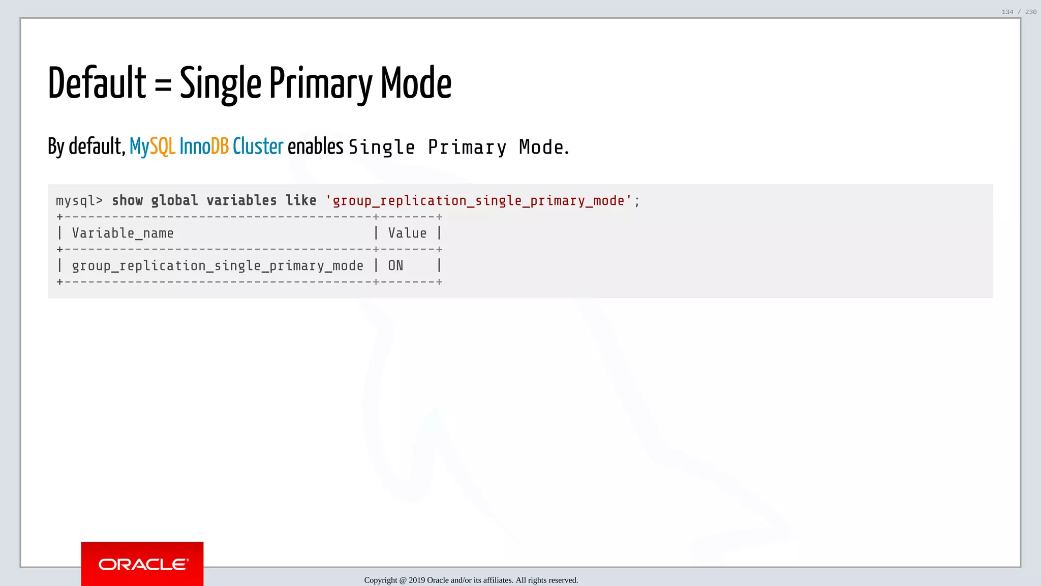Click the Oracle copyright notice in the footer
The width and height of the screenshot is (1041, 586).
[471, 580]
